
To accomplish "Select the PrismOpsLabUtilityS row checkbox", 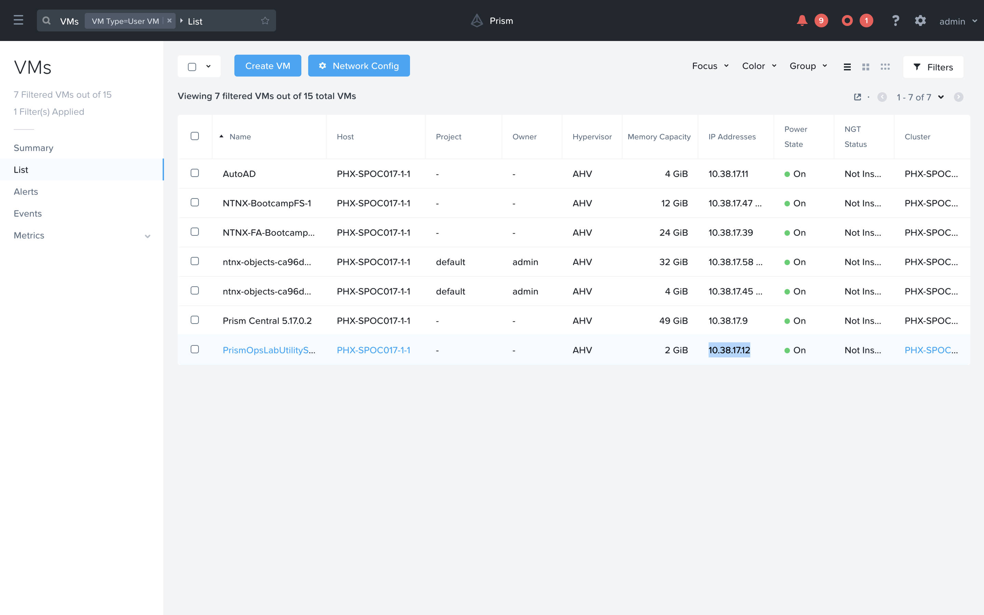I will tap(195, 349).
